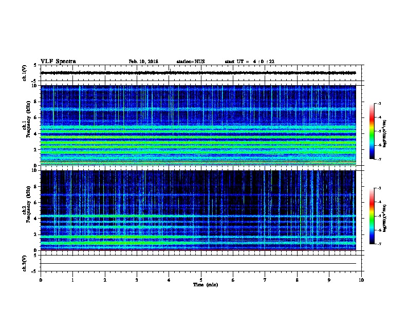Screen dimensions: 407x314
Task: Click the "-5" label on ch.2 color bar
Action: click(379, 216)
